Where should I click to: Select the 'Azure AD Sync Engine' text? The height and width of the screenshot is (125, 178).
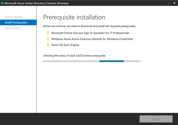click(x=65, y=45)
